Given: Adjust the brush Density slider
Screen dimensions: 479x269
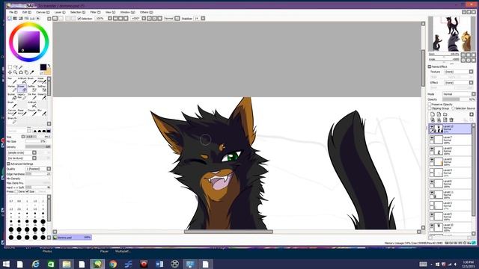Looking at the screenshot, I should click(x=38, y=146).
